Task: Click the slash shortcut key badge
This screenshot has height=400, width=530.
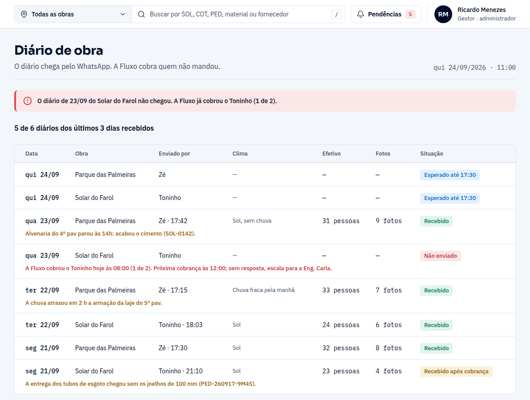Action: click(x=336, y=14)
